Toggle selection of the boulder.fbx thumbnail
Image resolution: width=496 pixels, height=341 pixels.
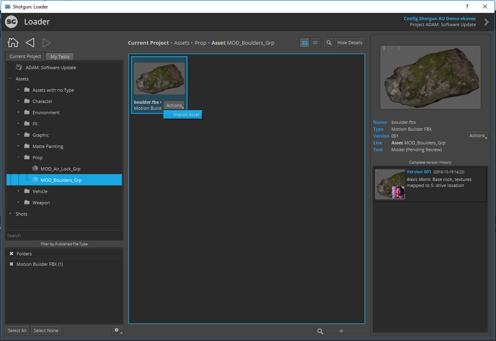pos(159,78)
